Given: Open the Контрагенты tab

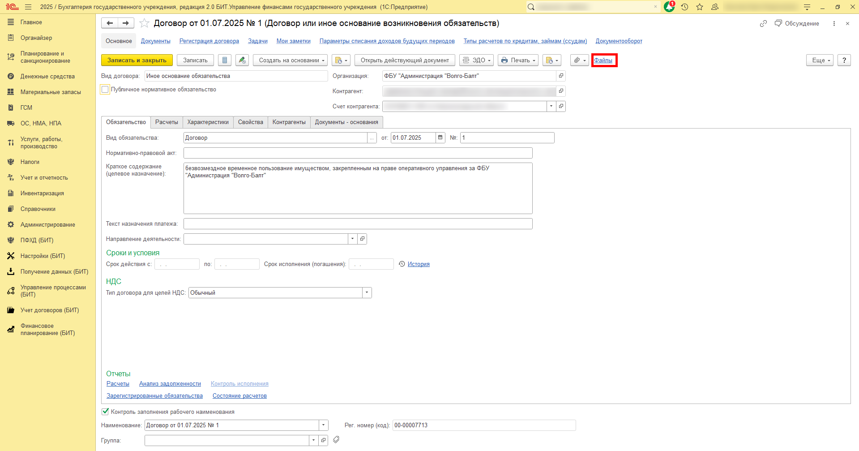Looking at the screenshot, I should (289, 122).
